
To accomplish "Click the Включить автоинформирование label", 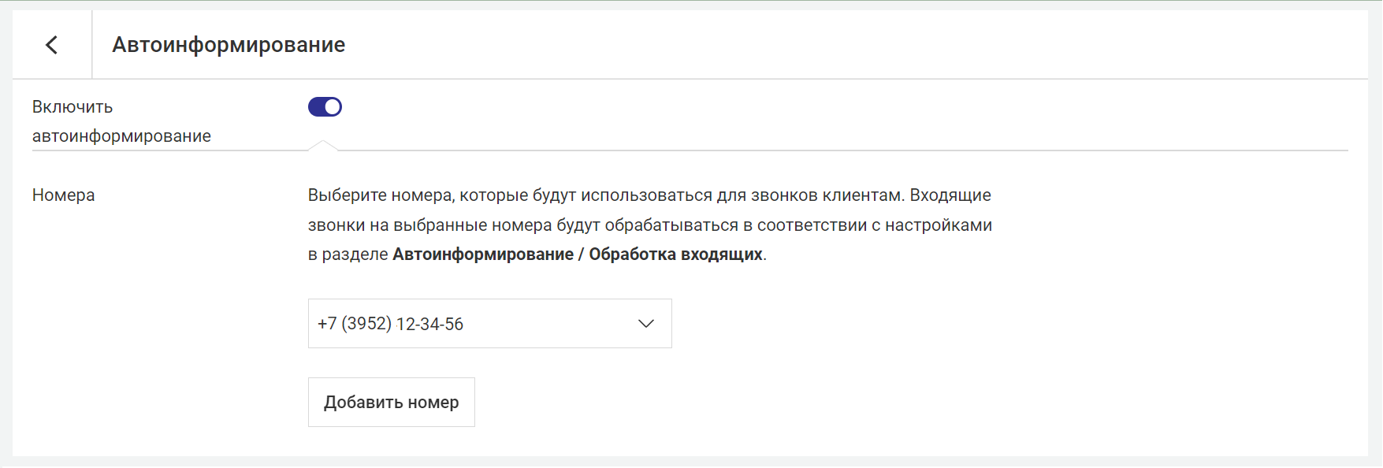I will (x=121, y=121).
